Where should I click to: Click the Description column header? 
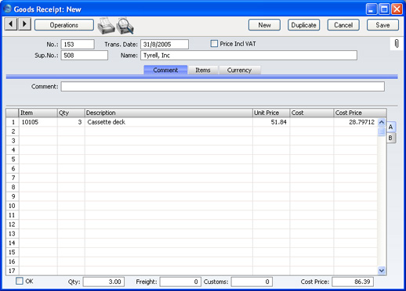(x=169, y=113)
